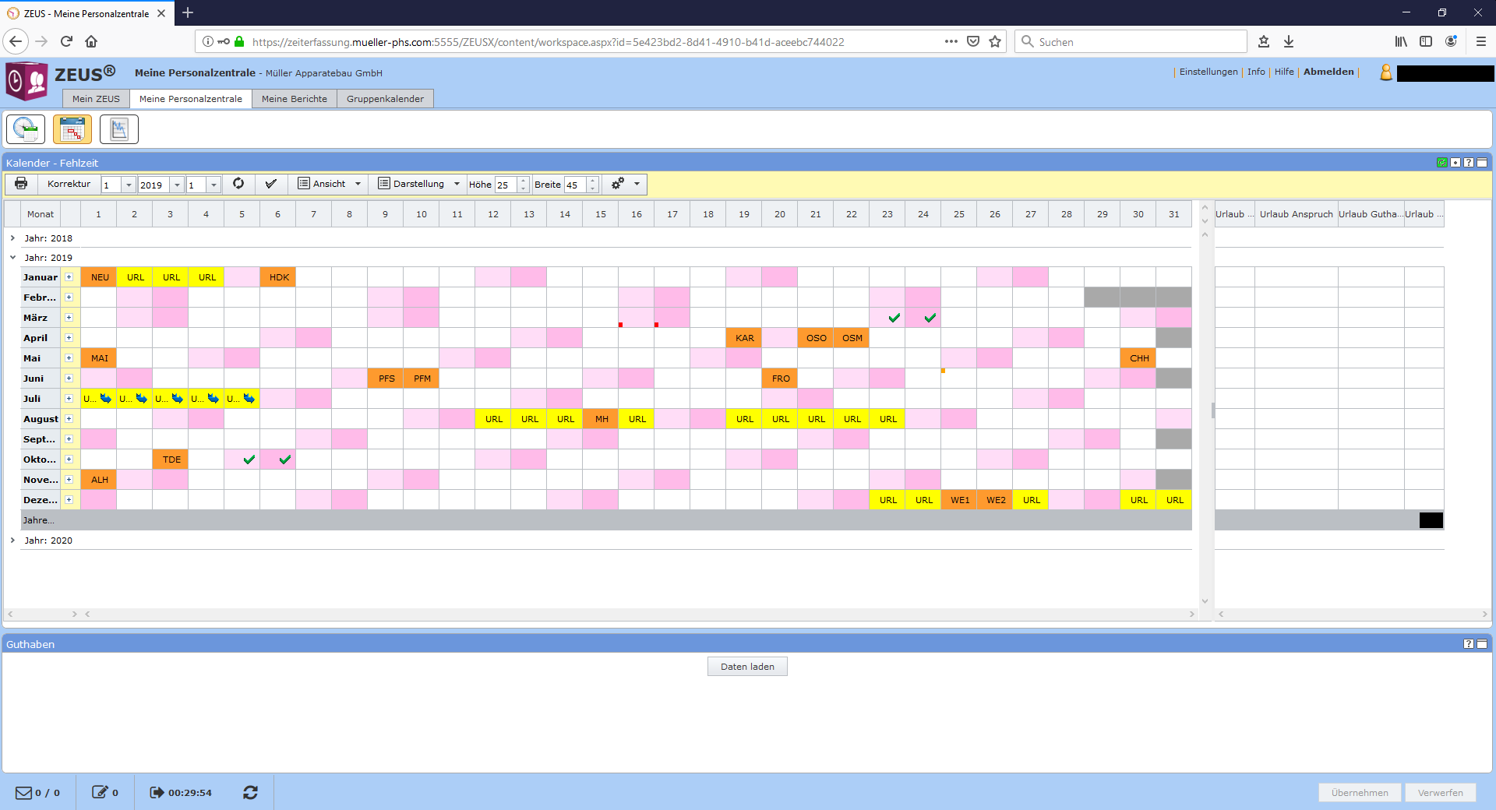Select the orange MH cell in August
The image size is (1496, 810).
602,419
